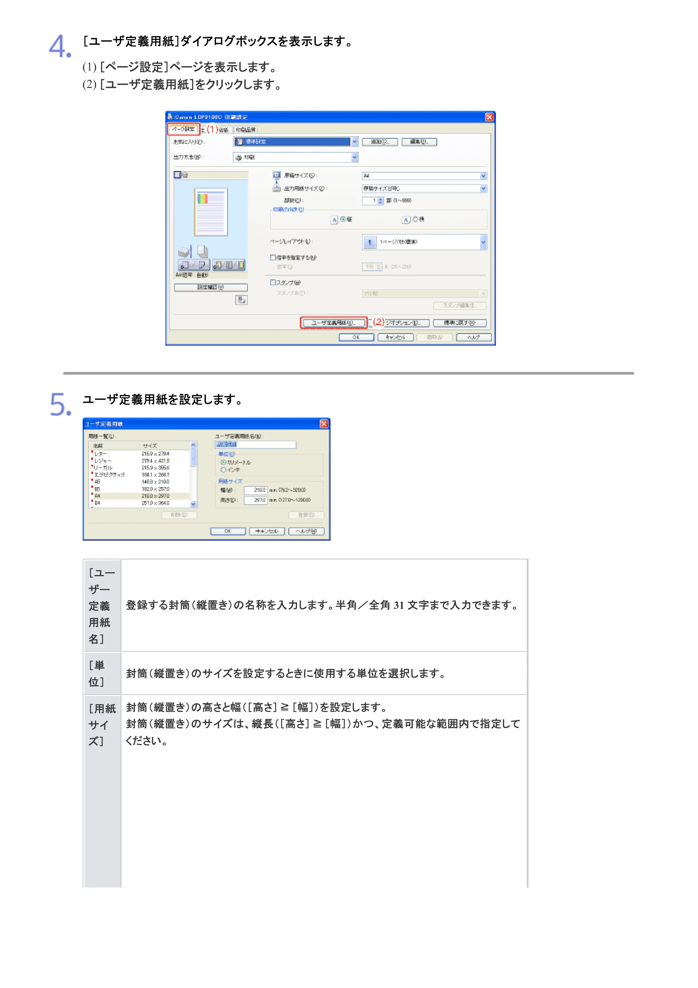This screenshot has height=988, width=698.
Task: Select the landscape (横) orientation radio
Action: pyautogui.click(x=415, y=219)
